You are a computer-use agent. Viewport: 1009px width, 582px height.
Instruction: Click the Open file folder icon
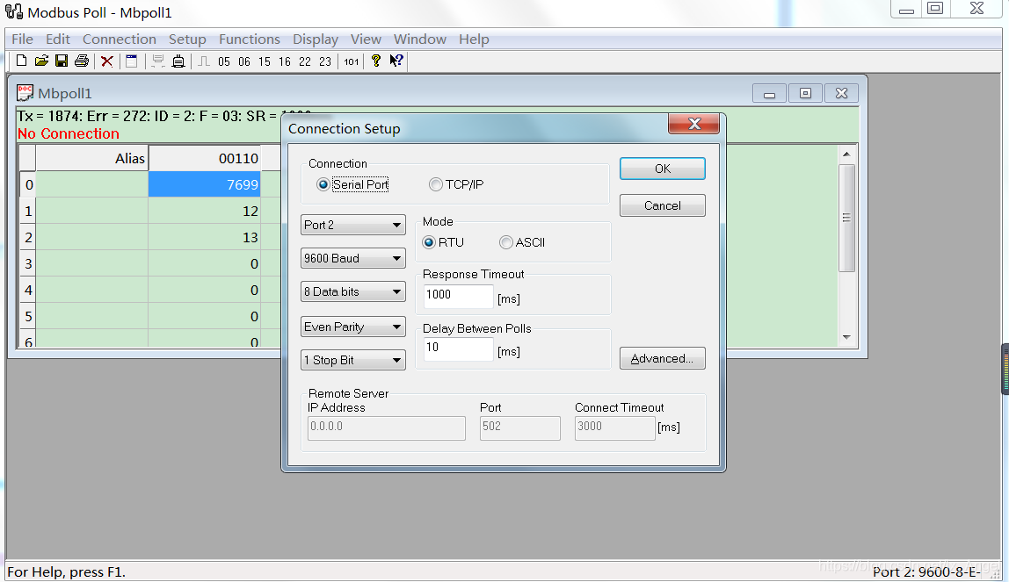tap(42, 61)
